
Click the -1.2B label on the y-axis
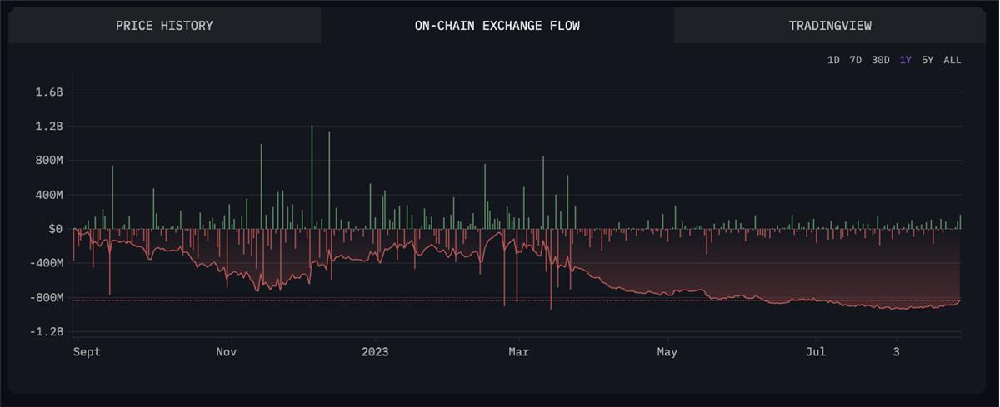click(47, 331)
